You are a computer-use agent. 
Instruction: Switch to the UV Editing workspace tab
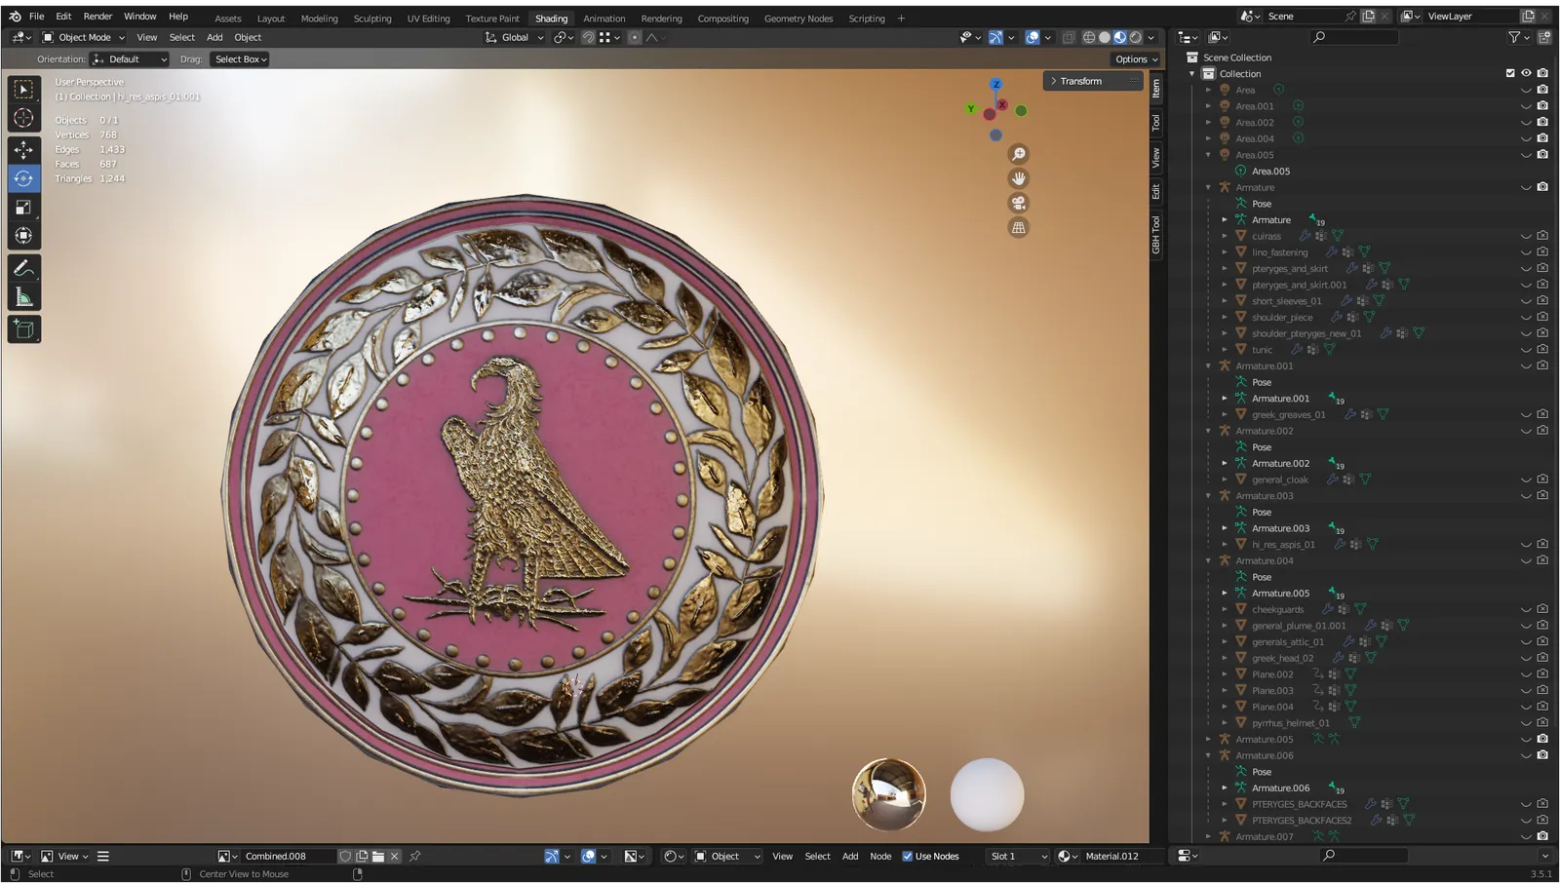click(428, 19)
